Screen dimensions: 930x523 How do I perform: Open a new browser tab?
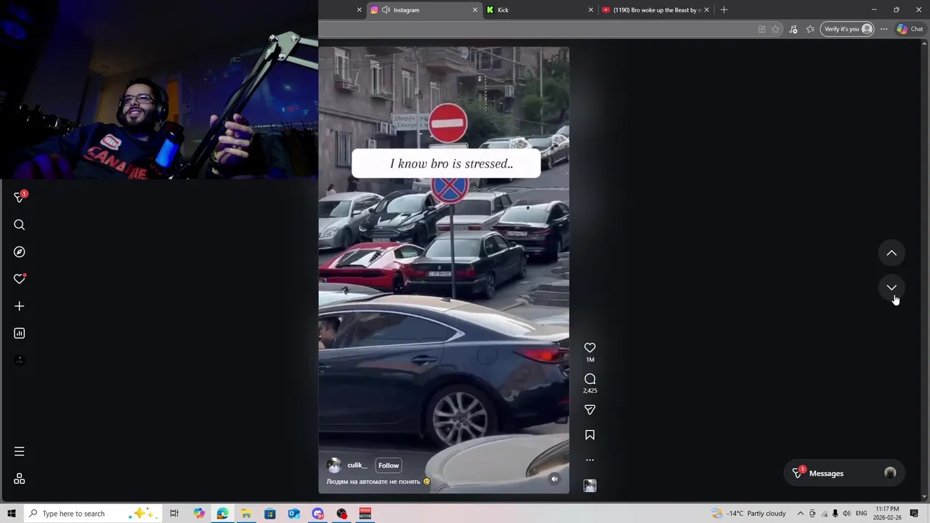(724, 9)
